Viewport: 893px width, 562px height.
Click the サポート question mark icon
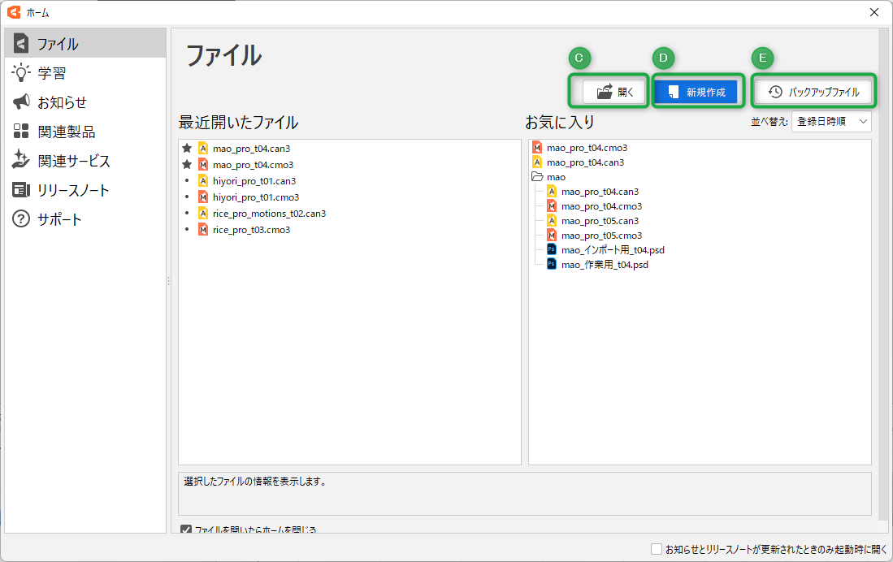coord(21,219)
